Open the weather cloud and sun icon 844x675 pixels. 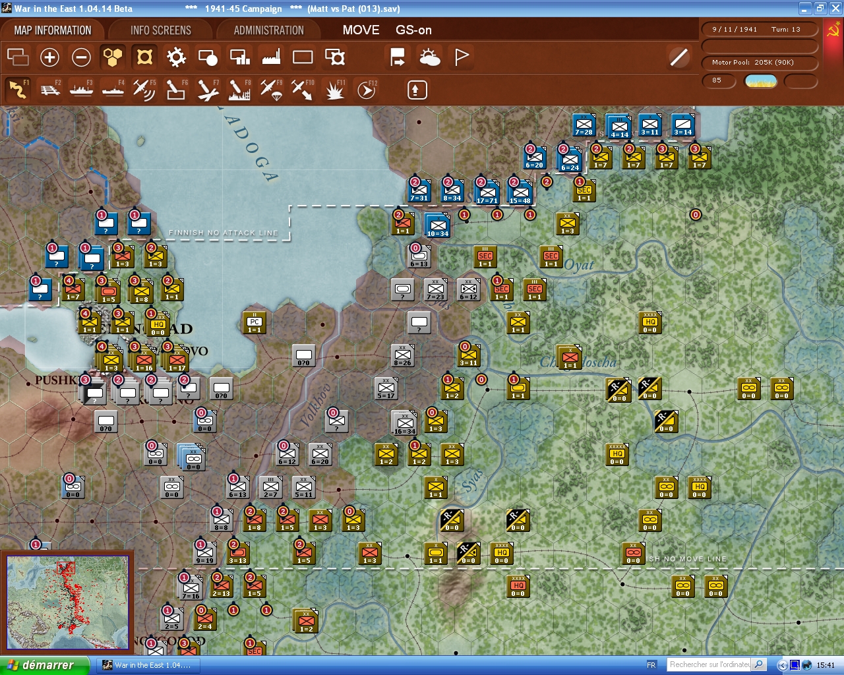[x=429, y=57]
